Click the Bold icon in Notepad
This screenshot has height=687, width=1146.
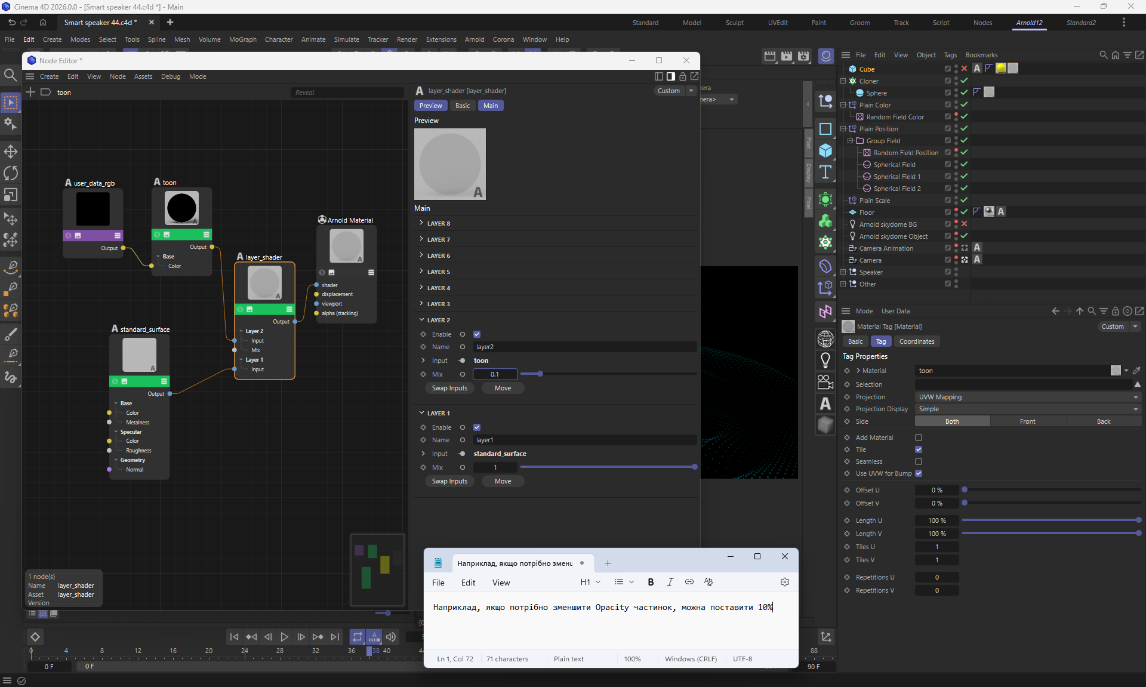pyautogui.click(x=651, y=582)
